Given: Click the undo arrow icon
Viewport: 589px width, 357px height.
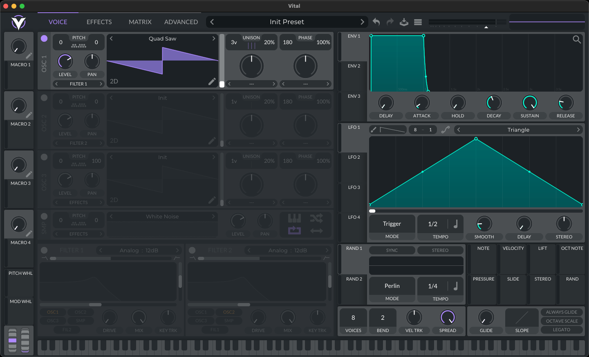Looking at the screenshot, I should (376, 22).
